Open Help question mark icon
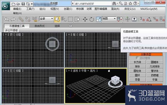 tap(135, 4)
